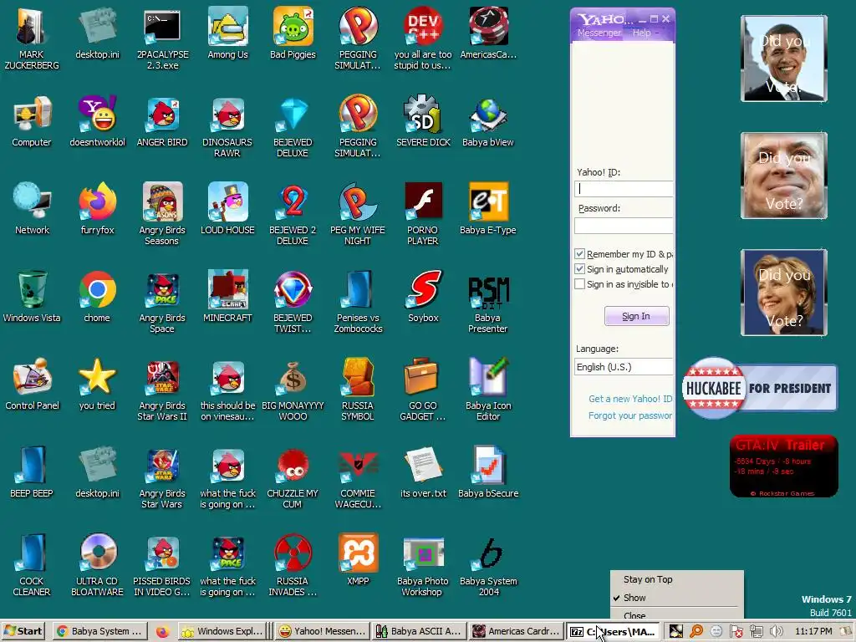Open the ULTRA CD BLOATWARE icon

point(97,565)
